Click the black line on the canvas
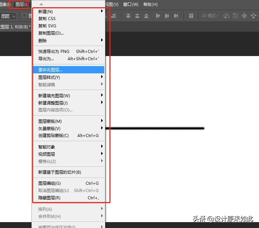This screenshot has width=259, height=228. (x=155, y=128)
